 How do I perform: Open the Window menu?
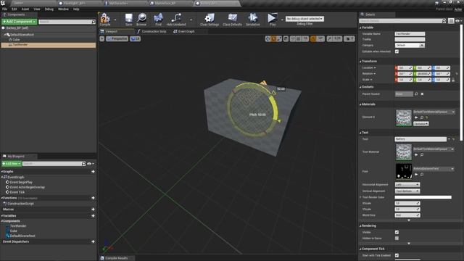pos(63,9)
